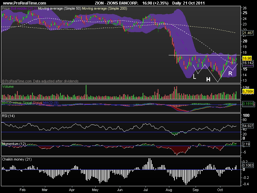Click the Jul label on time axis
The height and width of the screenshot is (193, 257).
(146, 190)
